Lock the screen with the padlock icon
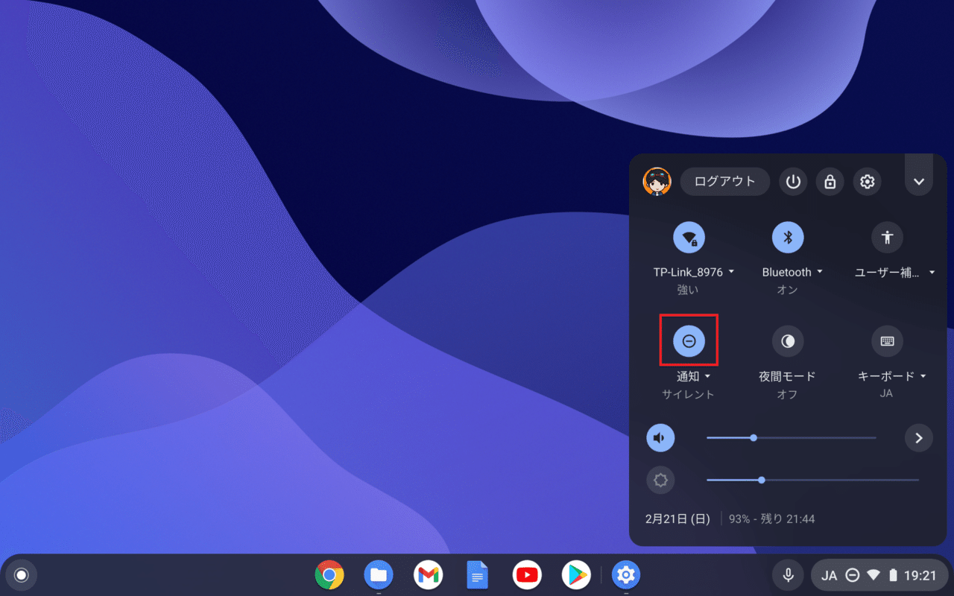Screen dimensions: 954x596 830,181
